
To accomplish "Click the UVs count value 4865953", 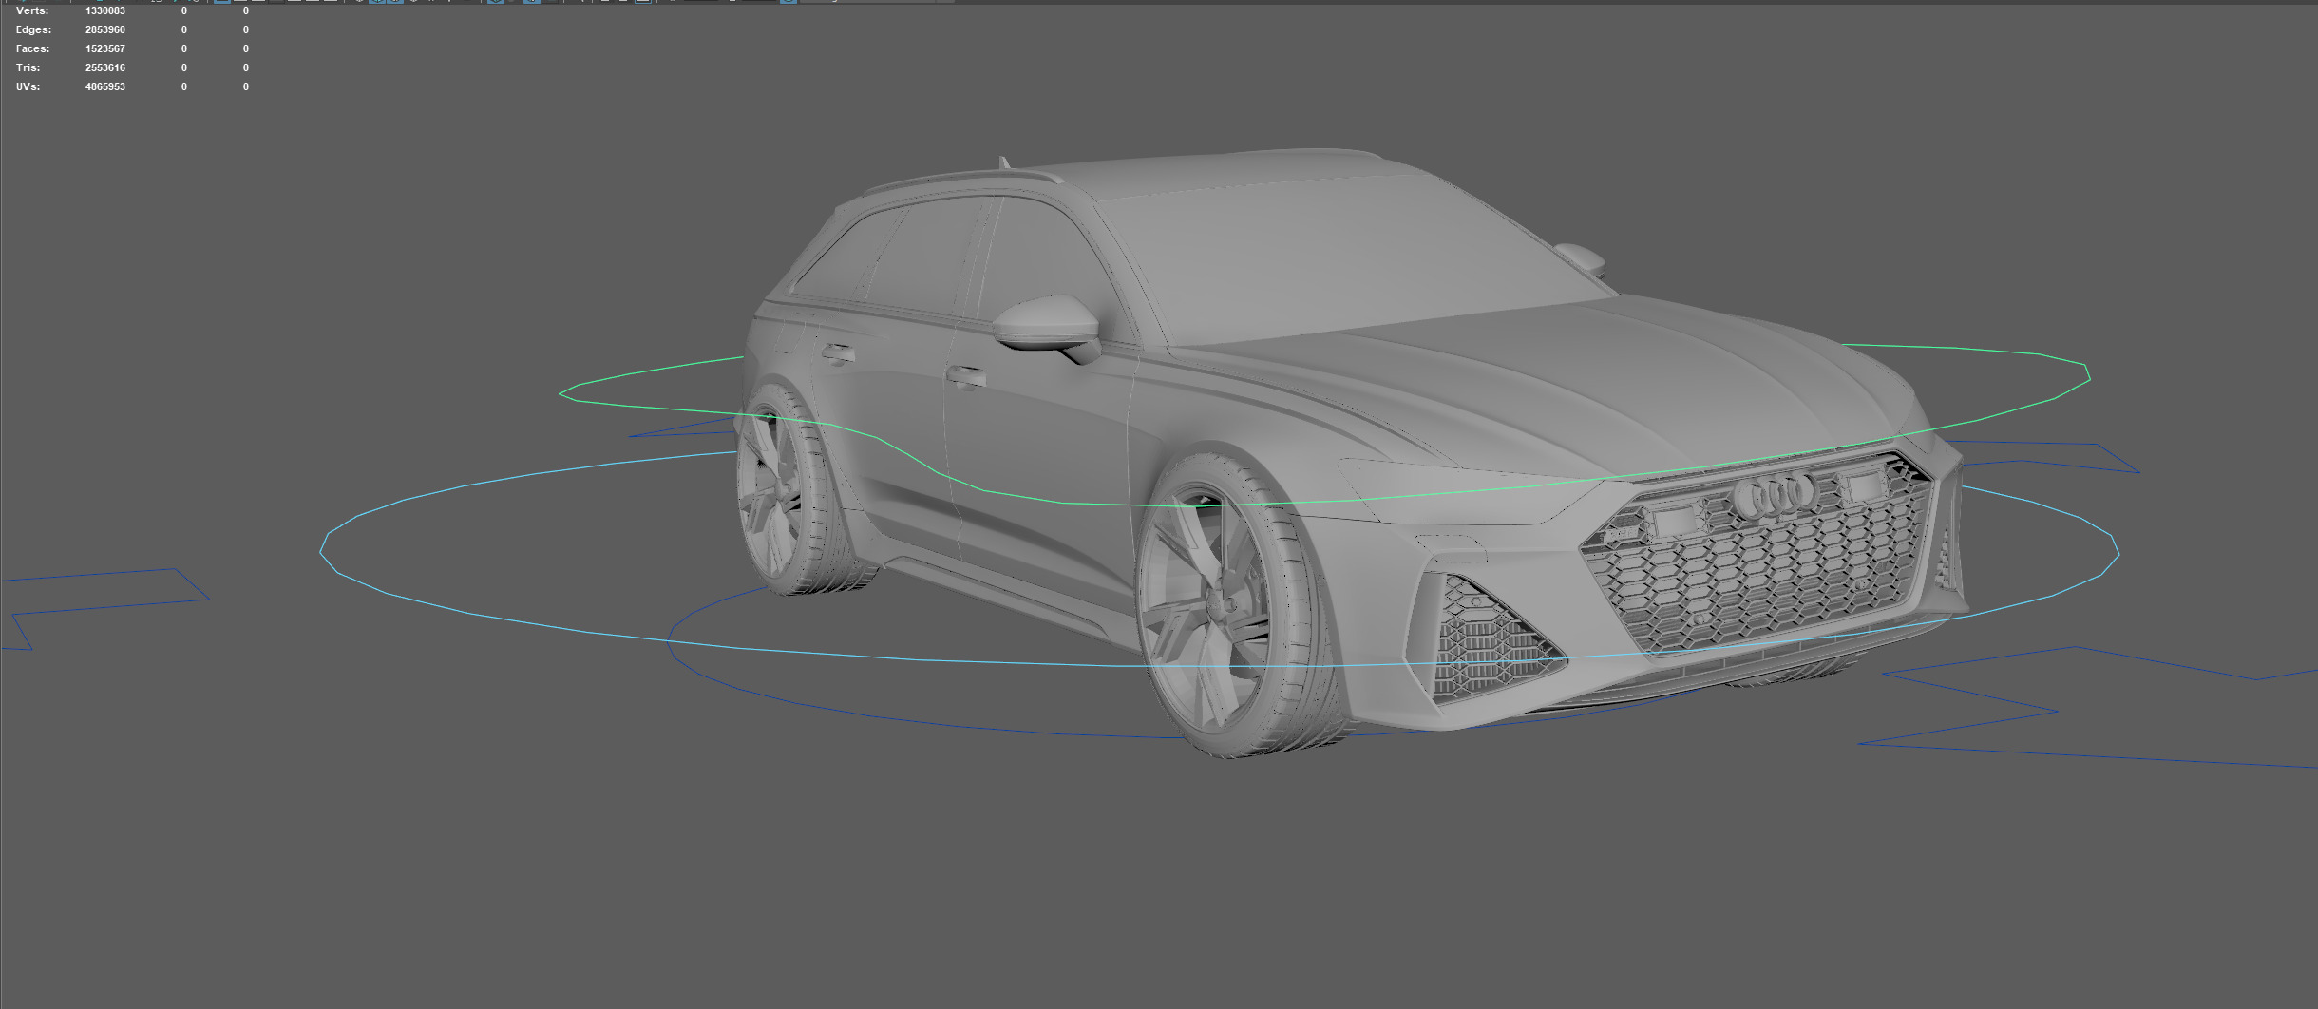I will click(x=105, y=87).
